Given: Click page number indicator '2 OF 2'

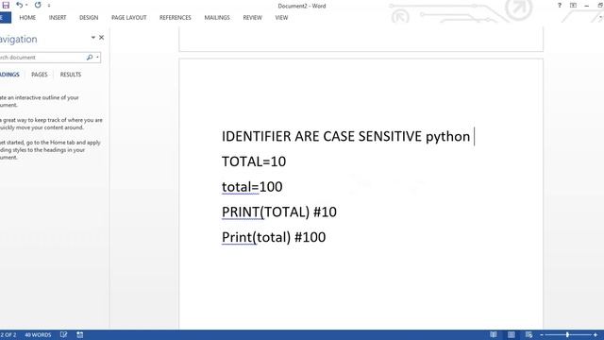Looking at the screenshot, I should pos(8,335).
